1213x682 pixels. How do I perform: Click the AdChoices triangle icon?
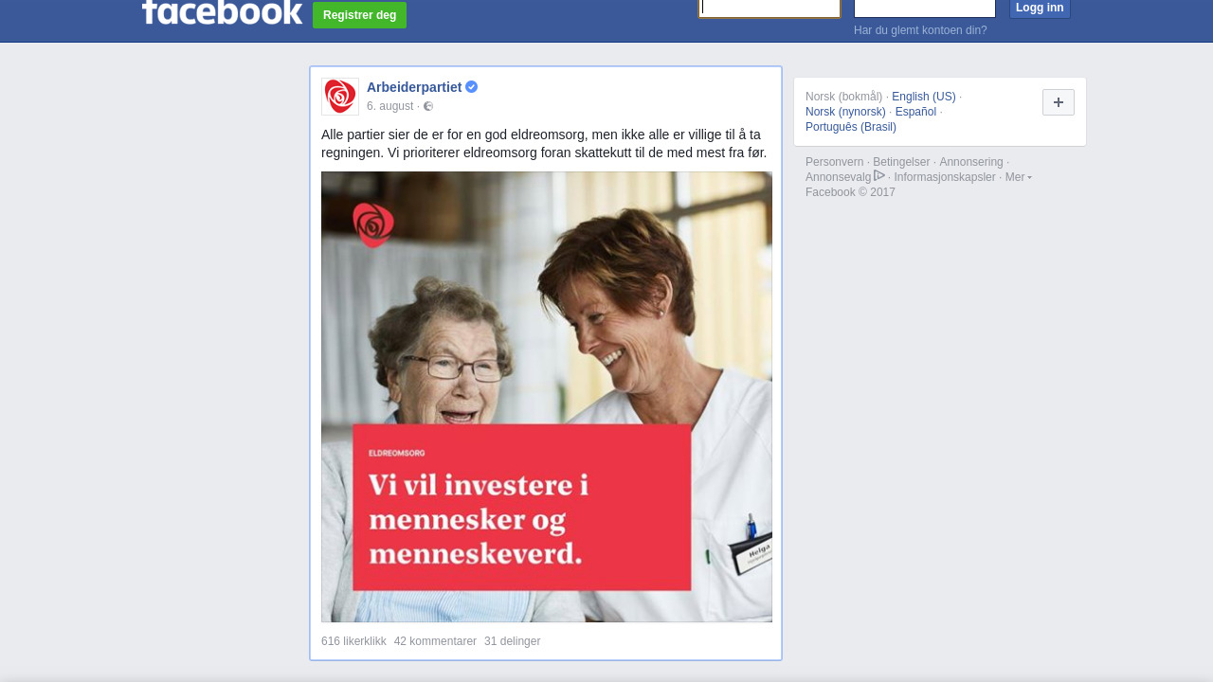pos(879,176)
